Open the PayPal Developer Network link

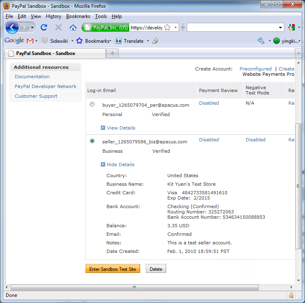45,86
